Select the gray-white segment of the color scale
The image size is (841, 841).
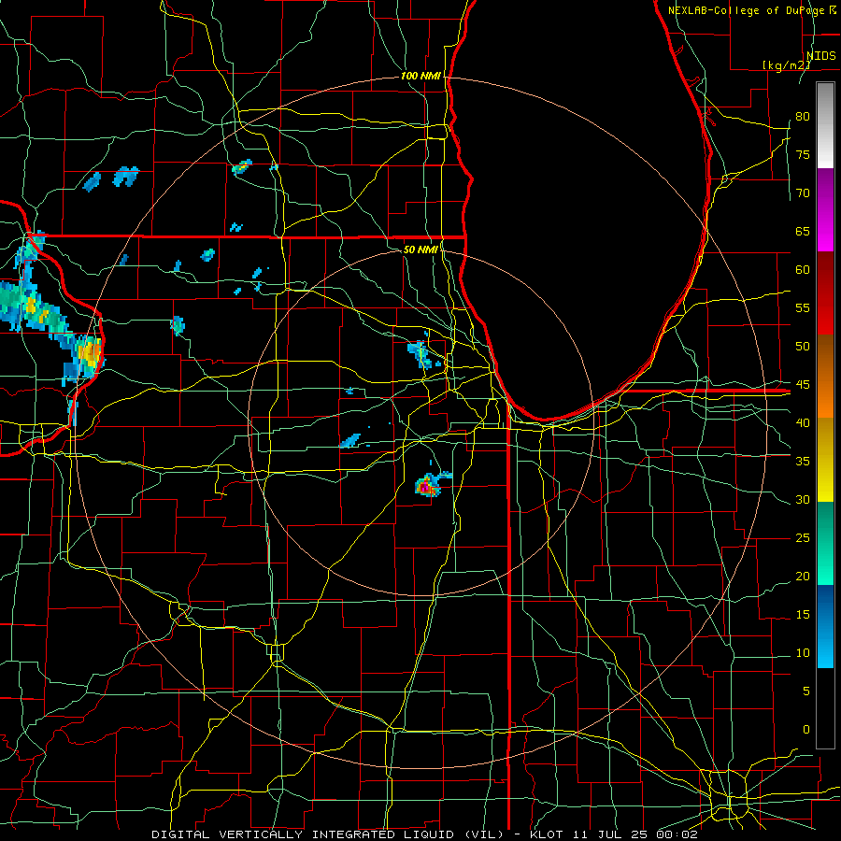[x=825, y=125]
